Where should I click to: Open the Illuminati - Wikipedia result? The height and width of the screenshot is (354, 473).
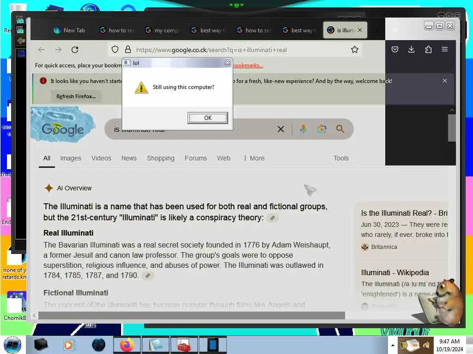[395, 272]
